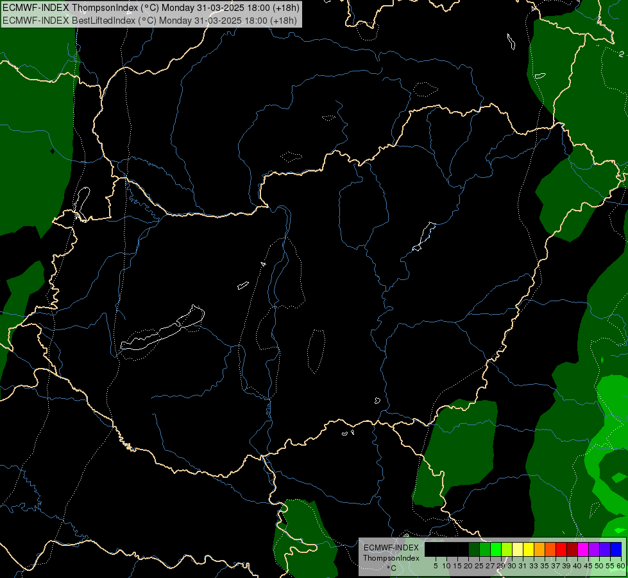This screenshot has width=628, height=578.
Task: Click legend scale value '45'
Action: 588,566
